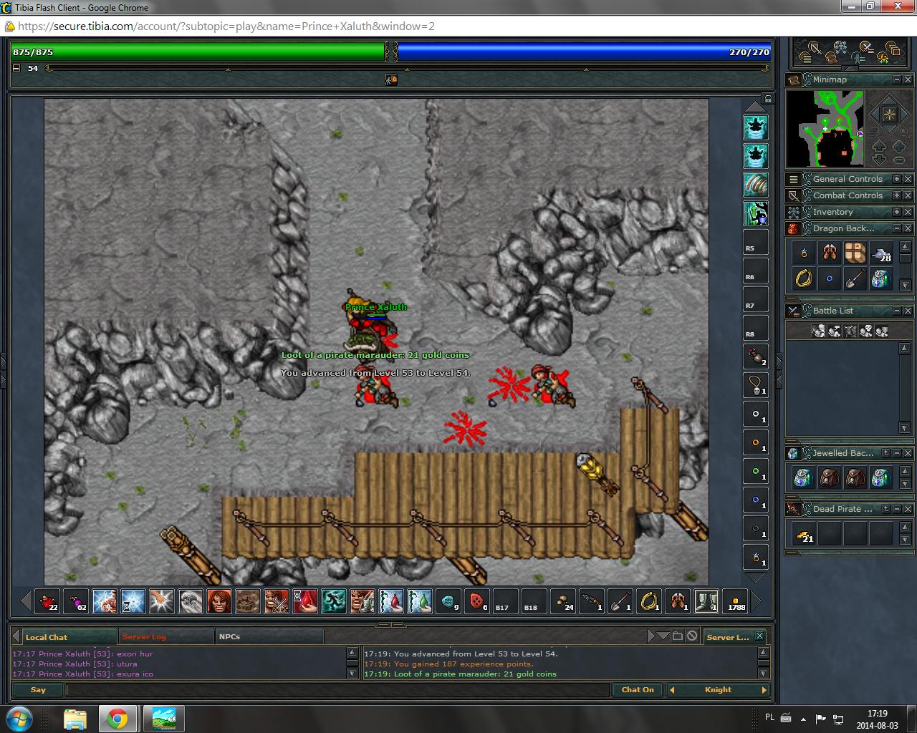Expand the General Controls panel
The width and height of the screenshot is (917, 733).
point(896,179)
